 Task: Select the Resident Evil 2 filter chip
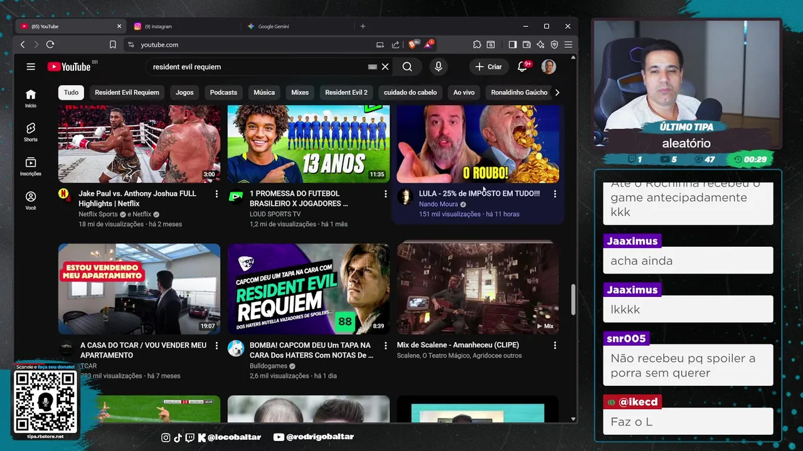pos(346,92)
